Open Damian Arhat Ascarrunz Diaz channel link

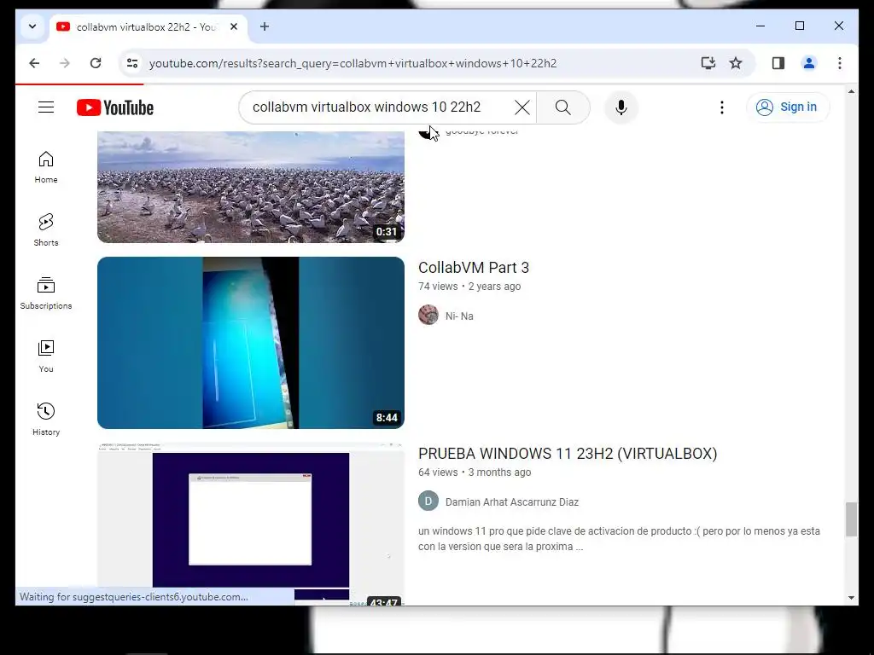pos(512,502)
